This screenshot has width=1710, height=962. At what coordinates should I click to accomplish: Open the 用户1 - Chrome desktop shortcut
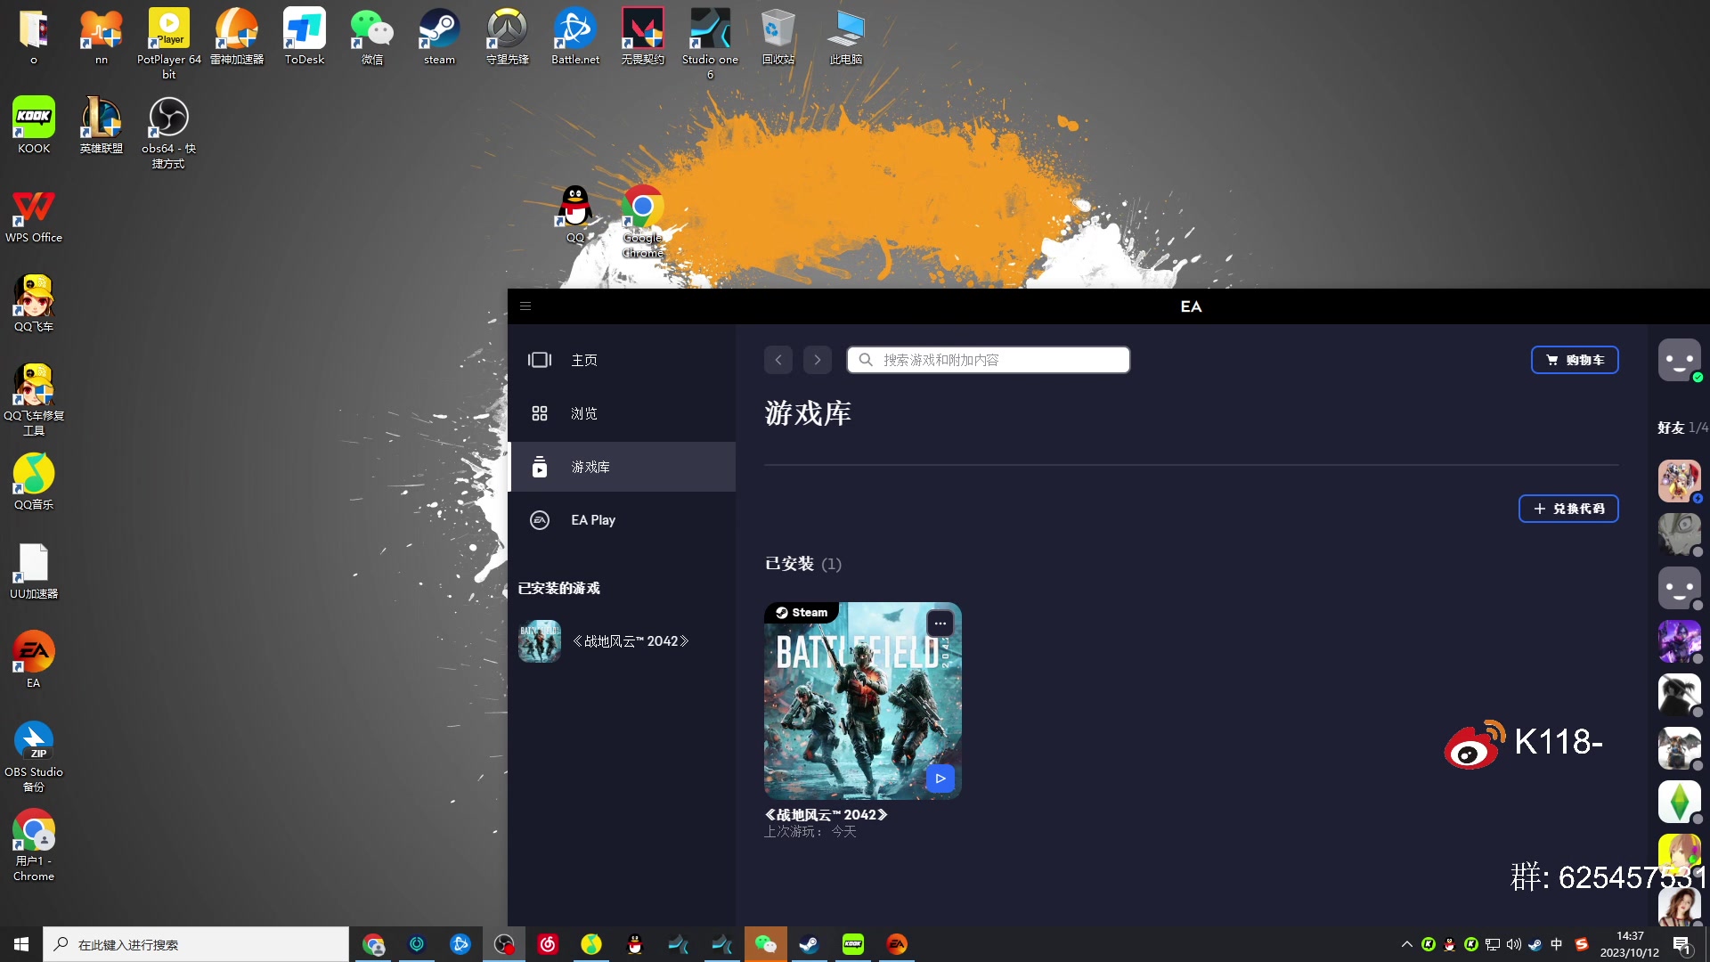coord(34,844)
